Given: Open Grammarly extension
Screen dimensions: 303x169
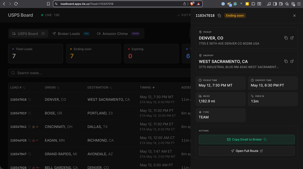Looking at the screenshot, I should (235, 4).
